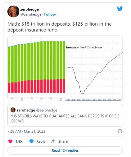Like the tweet with heart icon
131x157 pixels.
pyautogui.click(x=10, y=141)
